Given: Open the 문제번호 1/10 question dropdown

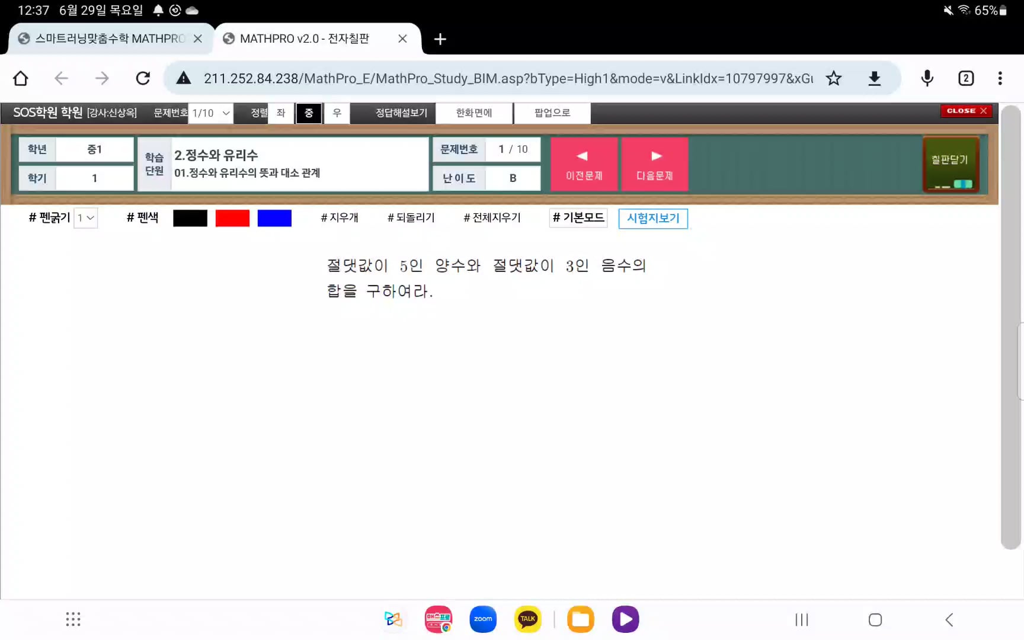Looking at the screenshot, I should click(210, 113).
